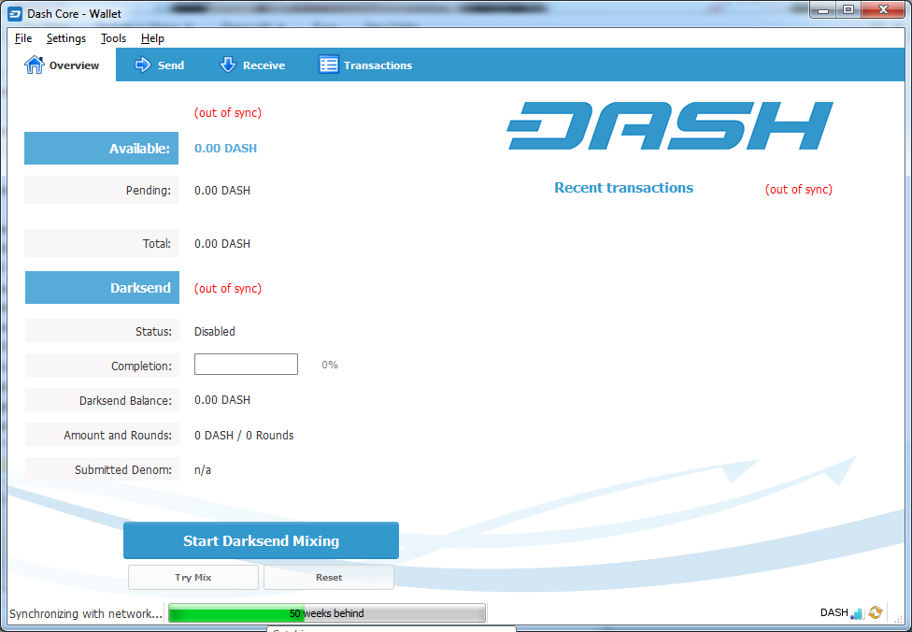Screen dimensions: 912x632
Task: Minimize the Dash Core window
Action: click(x=823, y=10)
